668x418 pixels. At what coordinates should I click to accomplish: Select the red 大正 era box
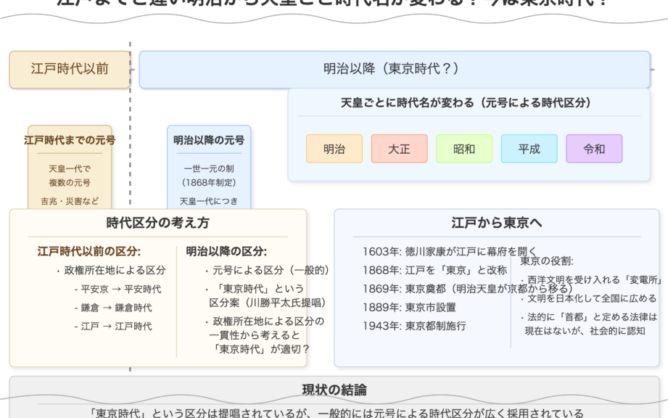pyautogui.click(x=399, y=149)
